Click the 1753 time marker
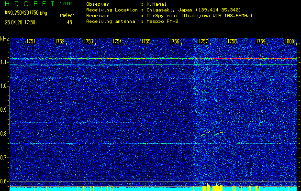This screenshot has width=301, height=191. [89, 41]
